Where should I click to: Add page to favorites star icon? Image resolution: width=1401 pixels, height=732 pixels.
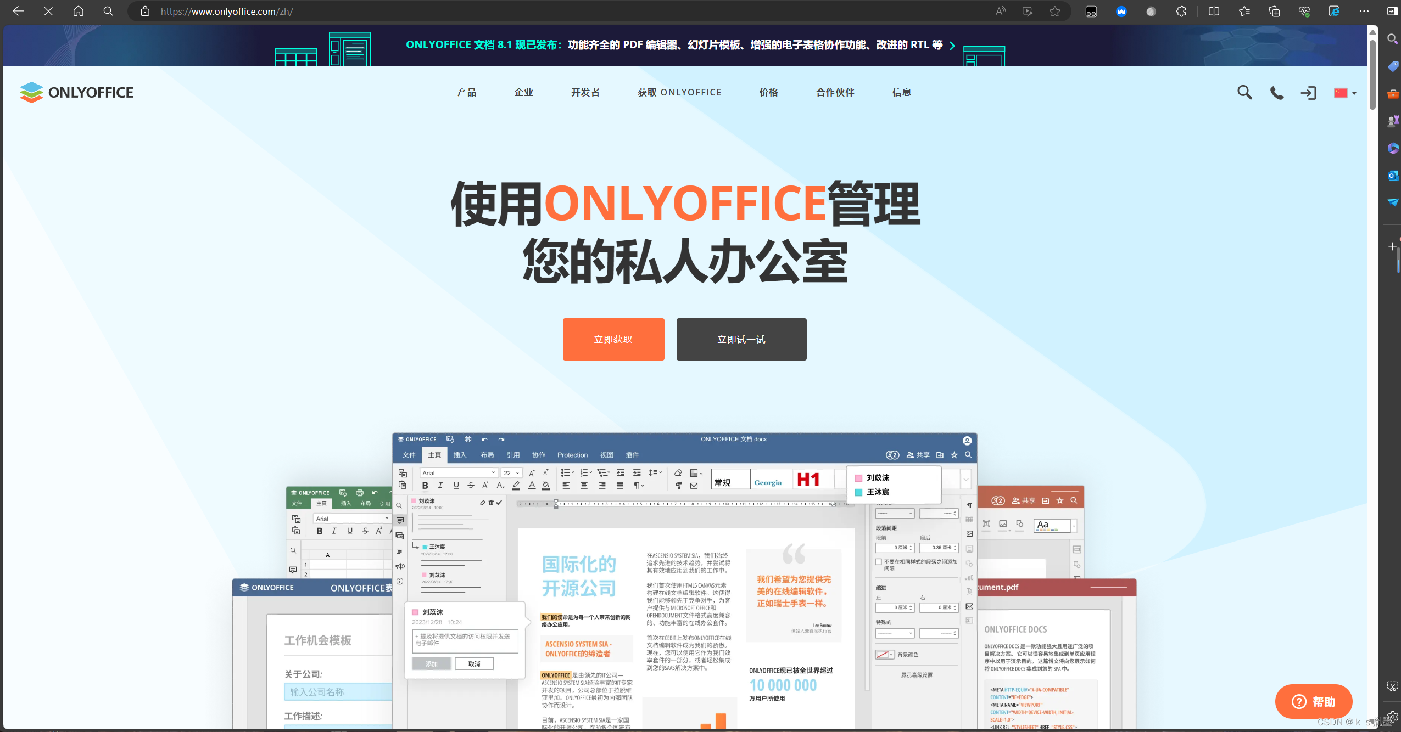(x=1054, y=12)
